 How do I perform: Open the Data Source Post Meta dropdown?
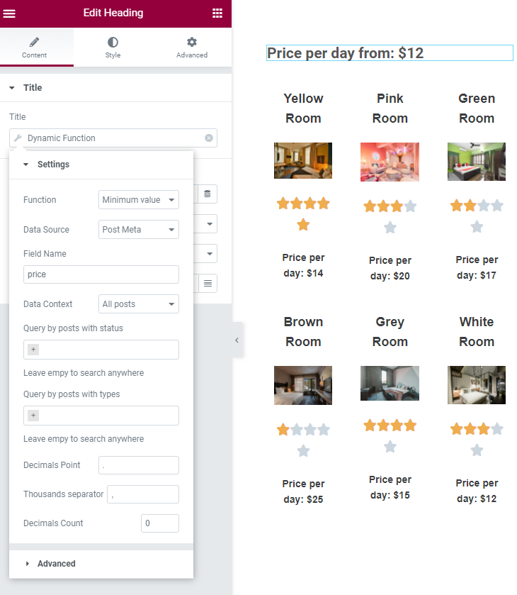(139, 230)
